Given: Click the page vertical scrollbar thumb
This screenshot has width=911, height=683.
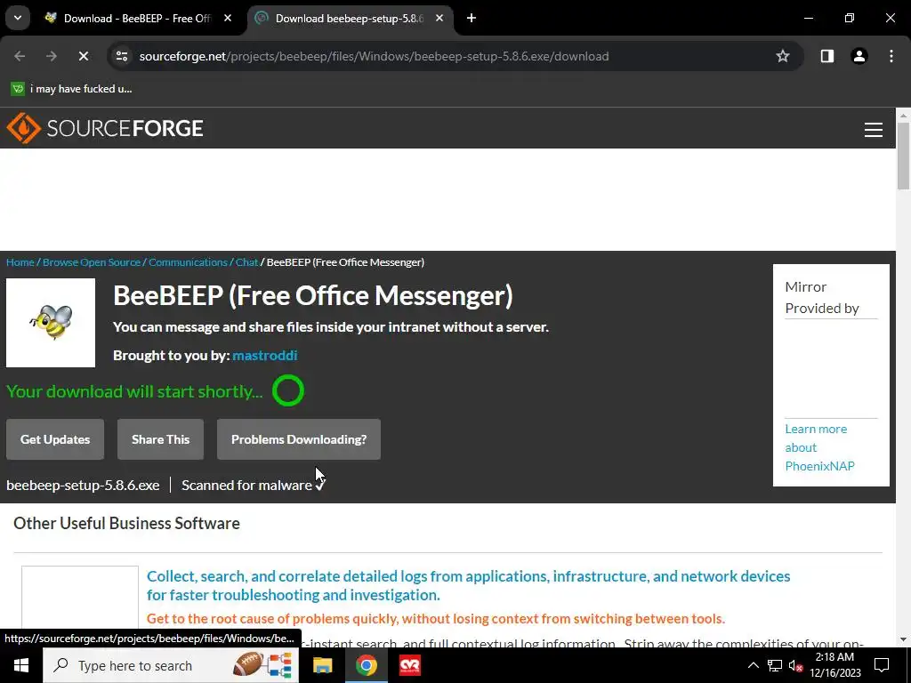Looking at the screenshot, I should click(904, 156).
